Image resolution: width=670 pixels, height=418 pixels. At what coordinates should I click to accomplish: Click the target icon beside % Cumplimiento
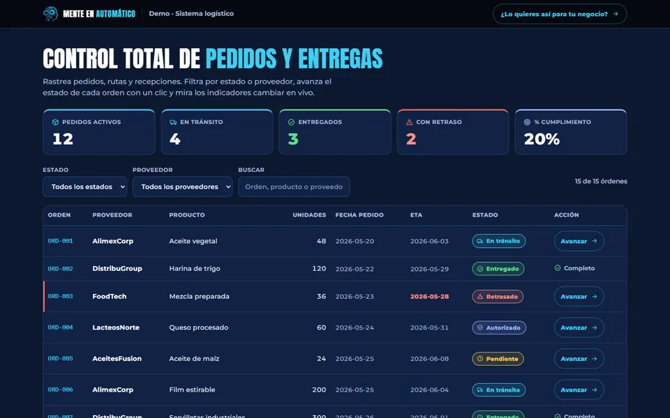coord(528,122)
